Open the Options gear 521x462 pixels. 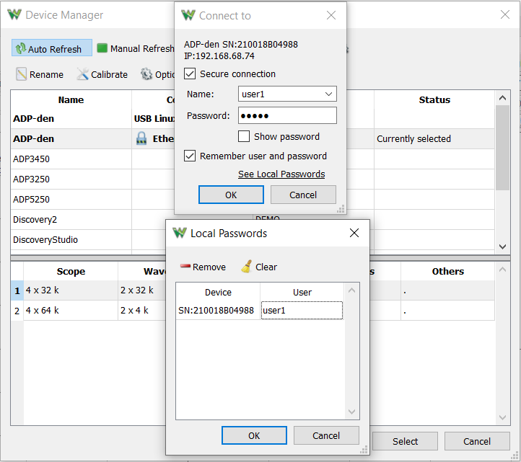click(x=157, y=74)
